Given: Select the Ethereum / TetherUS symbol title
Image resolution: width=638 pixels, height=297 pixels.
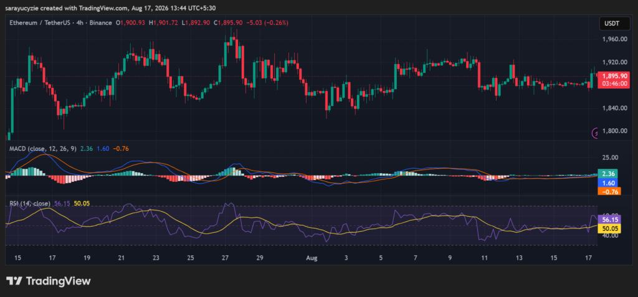Looking at the screenshot, I should point(37,23).
